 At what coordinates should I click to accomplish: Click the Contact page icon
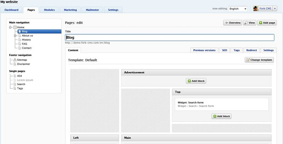click(x=20, y=48)
